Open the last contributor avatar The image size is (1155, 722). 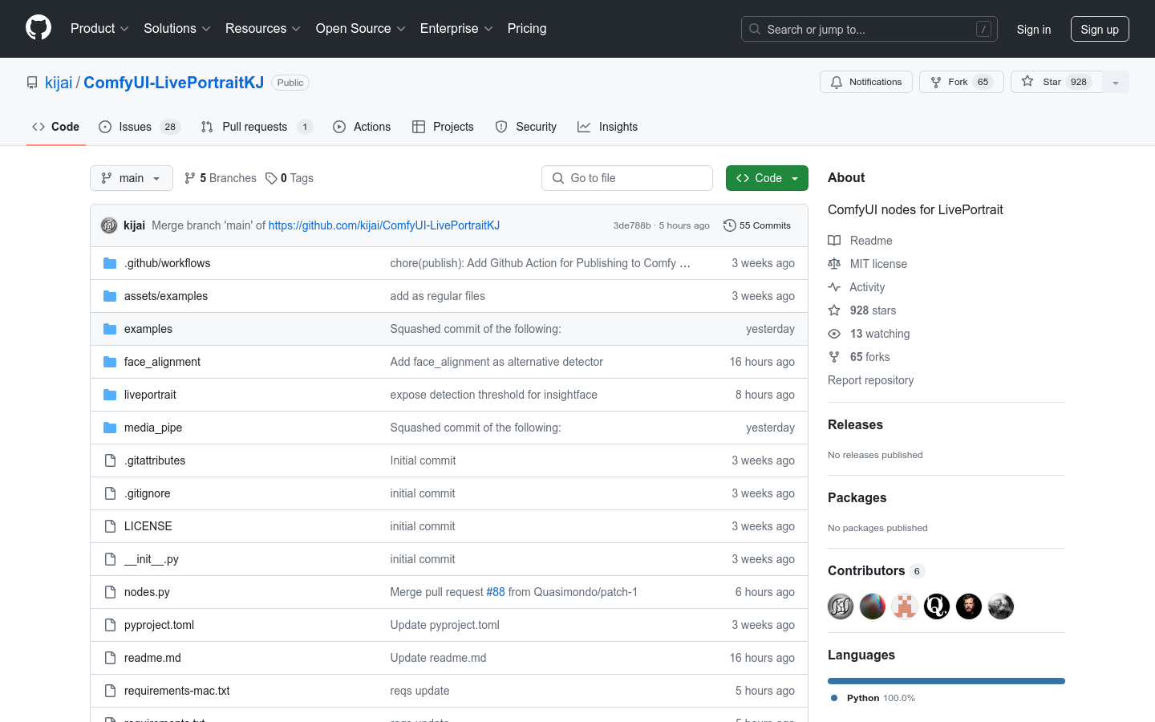1001,606
